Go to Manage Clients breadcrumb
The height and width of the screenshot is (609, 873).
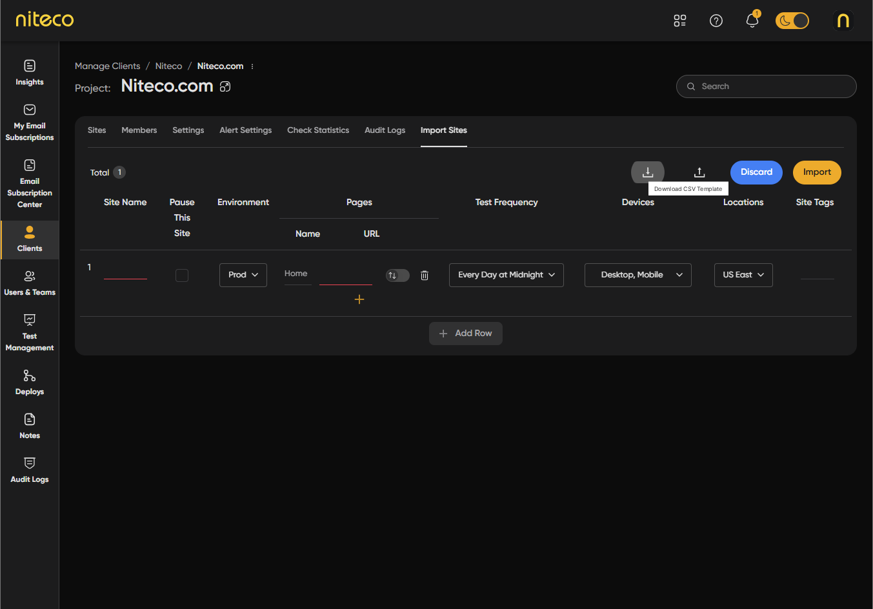tap(108, 66)
